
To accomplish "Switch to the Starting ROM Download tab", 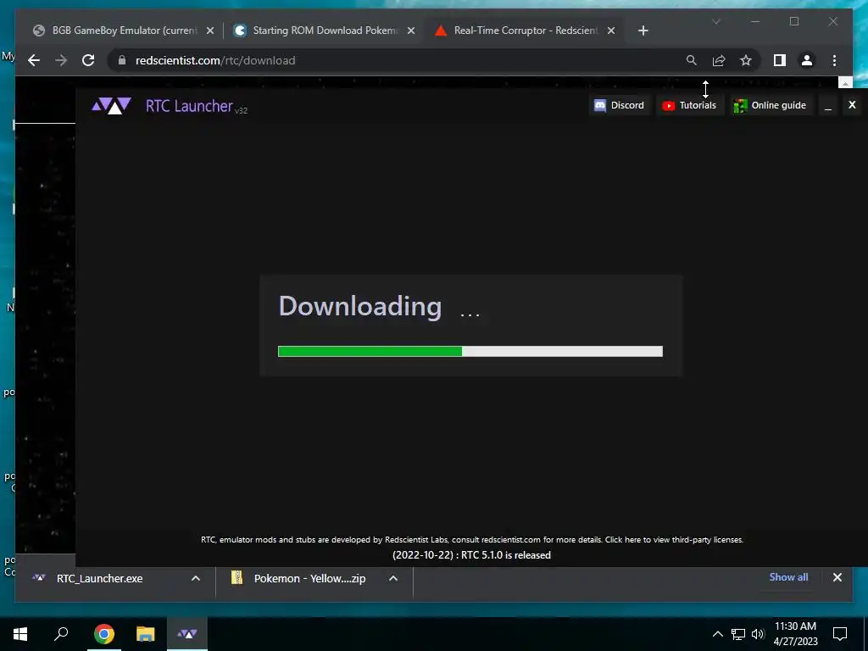I will point(324,31).
